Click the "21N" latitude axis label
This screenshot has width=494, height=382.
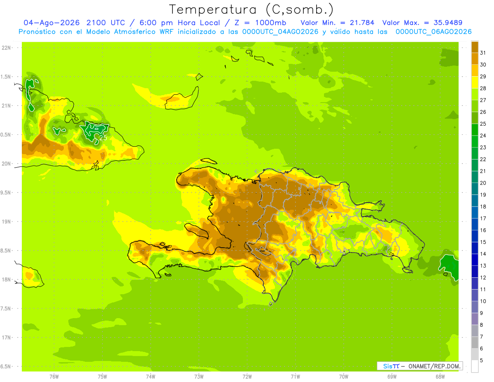pos(6,105)
